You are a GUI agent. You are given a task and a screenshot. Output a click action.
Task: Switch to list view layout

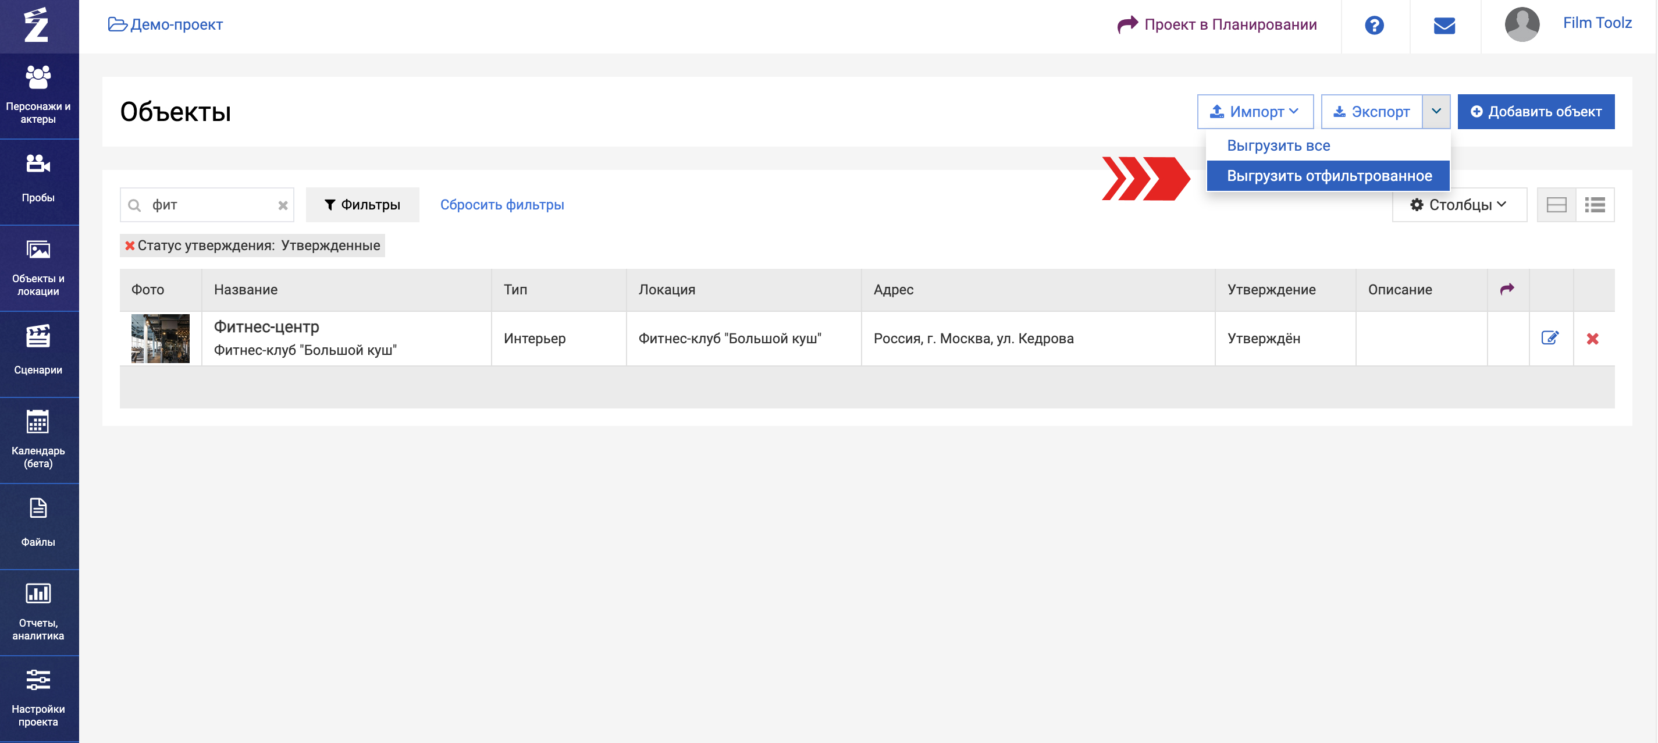coord(1595,205)
